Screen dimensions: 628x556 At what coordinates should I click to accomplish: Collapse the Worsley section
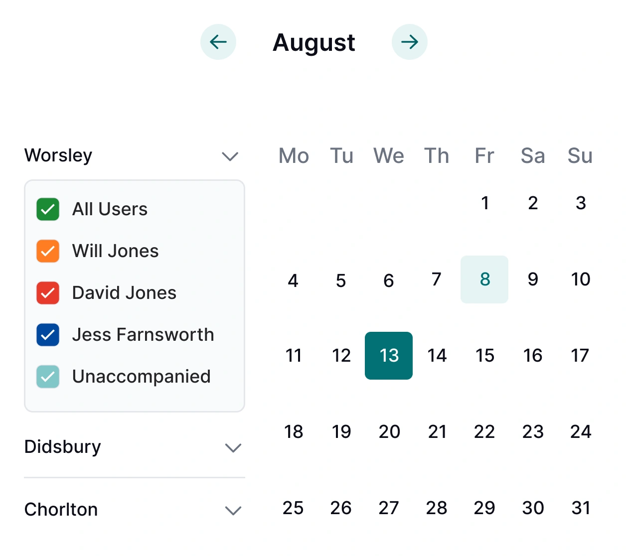(x=230, y=156)
